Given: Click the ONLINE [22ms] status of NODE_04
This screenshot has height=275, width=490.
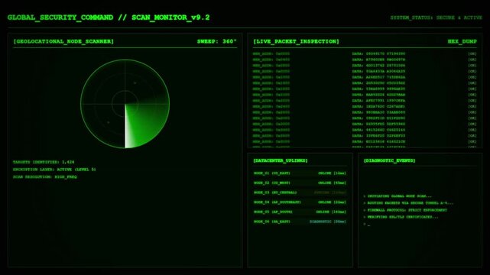Looking at the screenshot, I should pos(332,202).
